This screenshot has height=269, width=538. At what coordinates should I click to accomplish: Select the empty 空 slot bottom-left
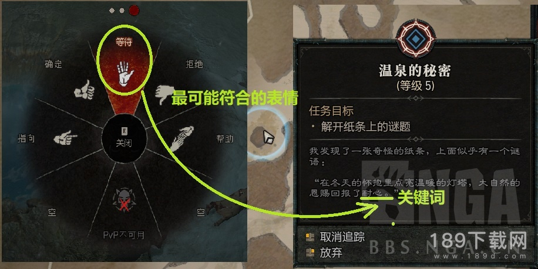52,213
